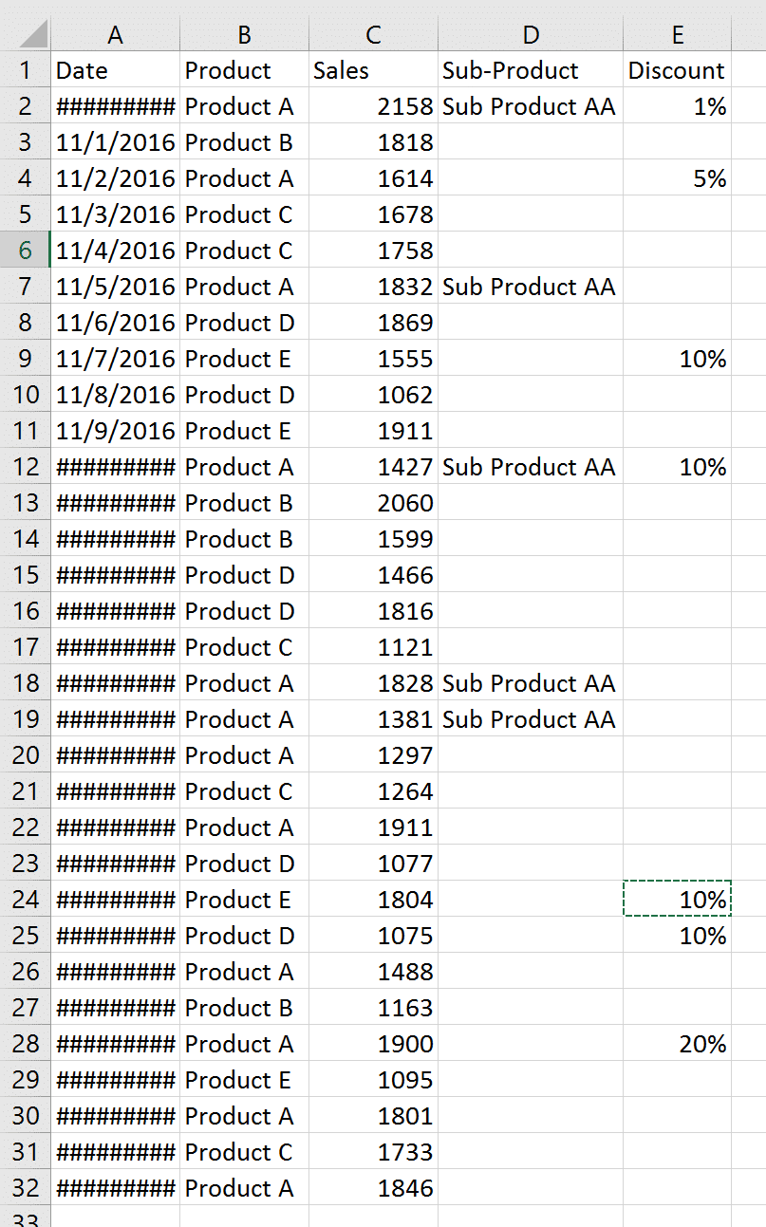Click the copied 10% cell in row 24
This screenshot has width=766, height=1227.
point(677,900)
